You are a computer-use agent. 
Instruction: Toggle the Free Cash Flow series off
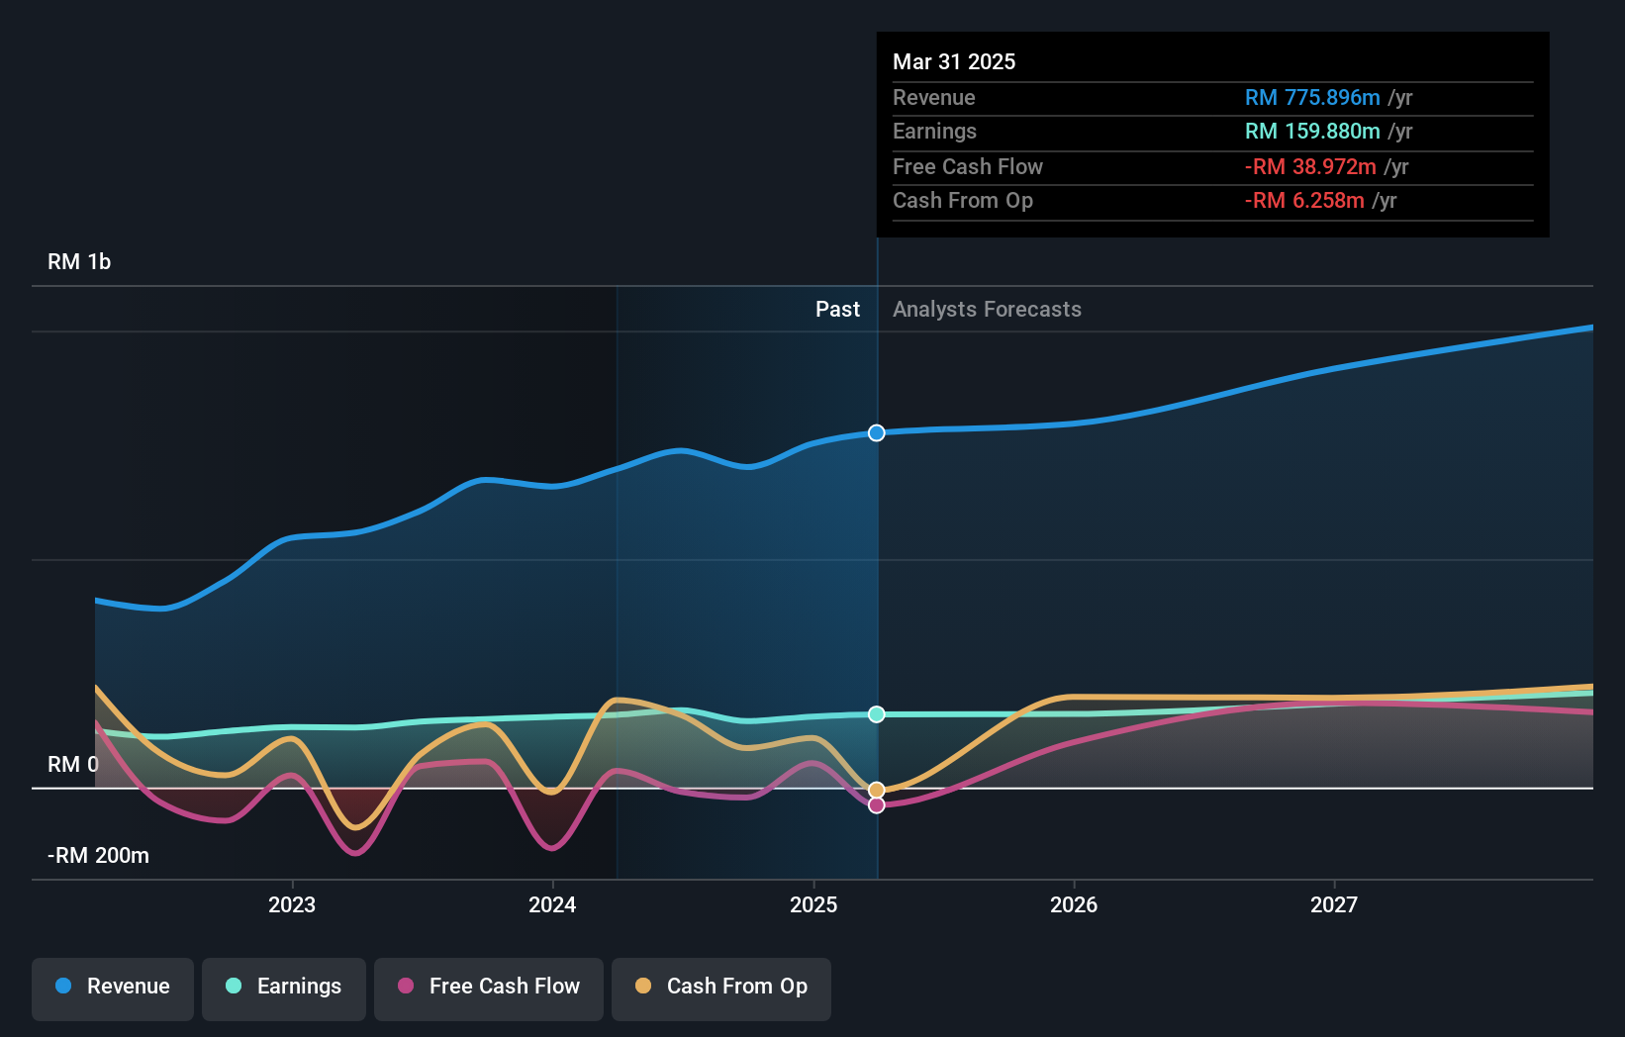(489, 988)
